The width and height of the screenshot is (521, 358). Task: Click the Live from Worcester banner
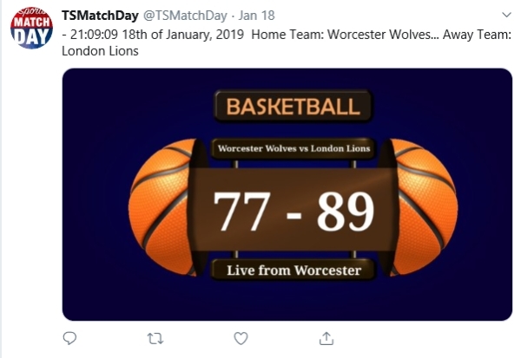(293, 270)
